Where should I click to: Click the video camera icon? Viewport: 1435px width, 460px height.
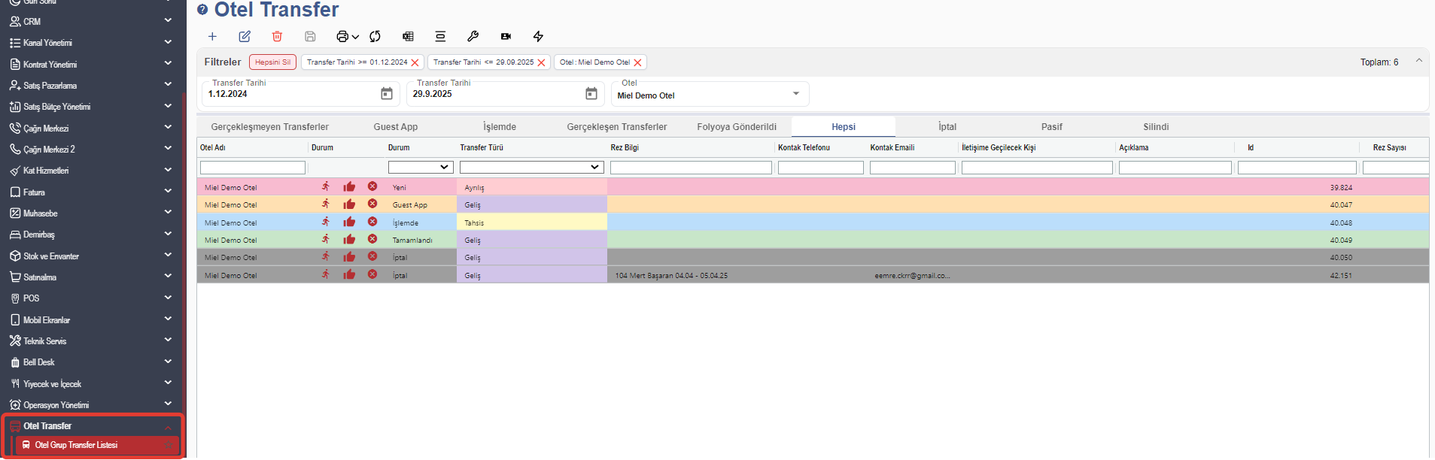tap(506, 36)
